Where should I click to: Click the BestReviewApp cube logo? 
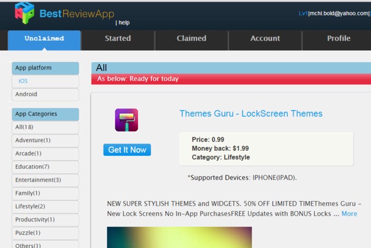pyautogui.click(x=24, y=13)
